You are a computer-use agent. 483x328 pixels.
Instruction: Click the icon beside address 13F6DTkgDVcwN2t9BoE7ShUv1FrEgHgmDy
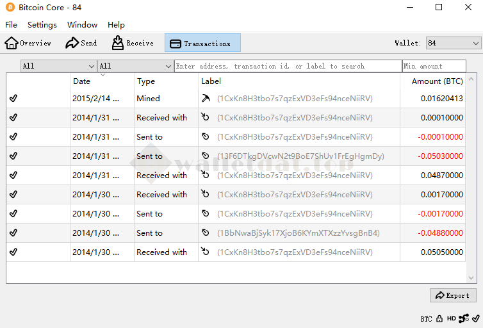[x=205, y=156]
